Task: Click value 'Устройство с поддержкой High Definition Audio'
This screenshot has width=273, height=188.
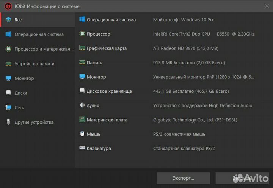Action: coord(202,106)
